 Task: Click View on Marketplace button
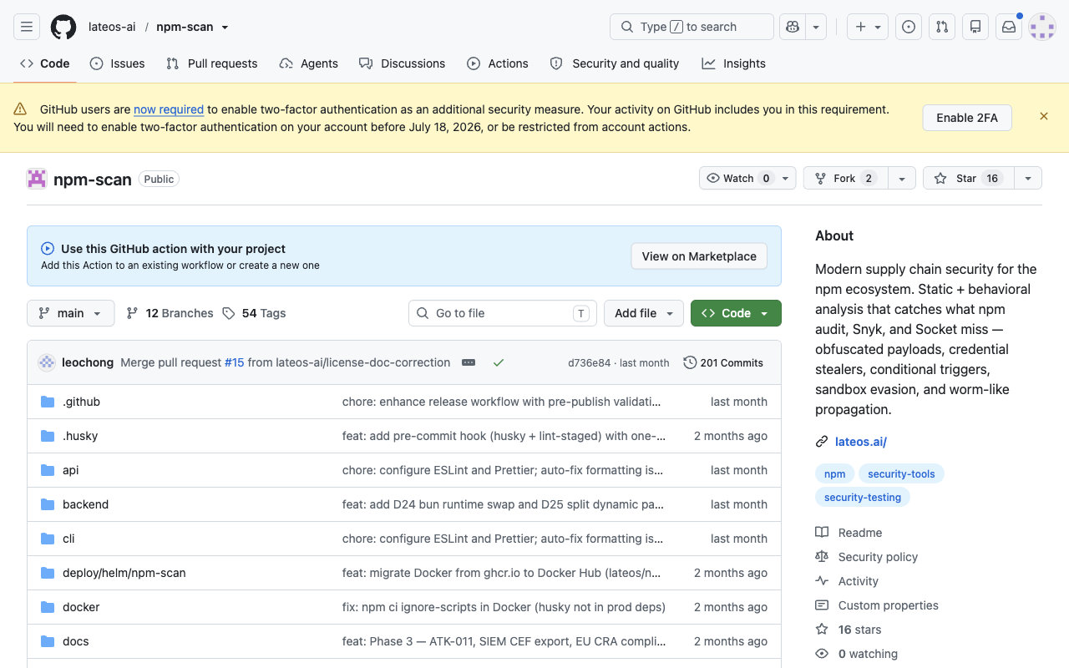click(699, 256)
